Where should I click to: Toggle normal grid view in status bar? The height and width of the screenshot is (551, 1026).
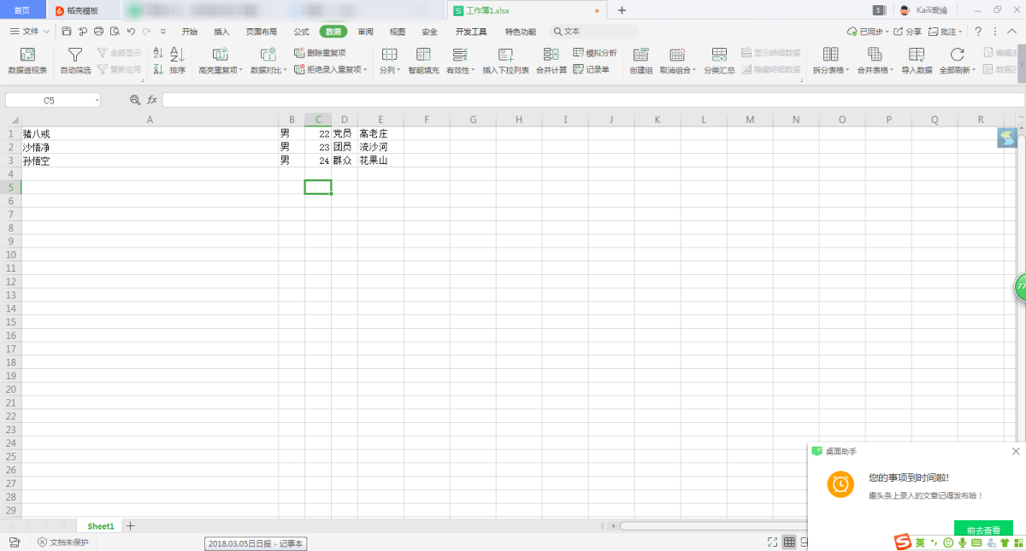(x=789, y=542)
